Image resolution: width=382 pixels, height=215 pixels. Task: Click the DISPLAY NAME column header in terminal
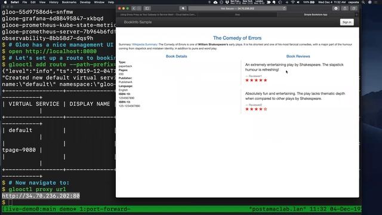coord(90,104)
